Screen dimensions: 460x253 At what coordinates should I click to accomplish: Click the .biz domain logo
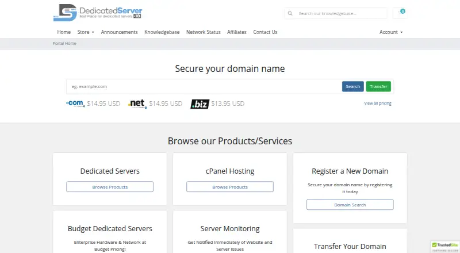(x=200, y=104)
